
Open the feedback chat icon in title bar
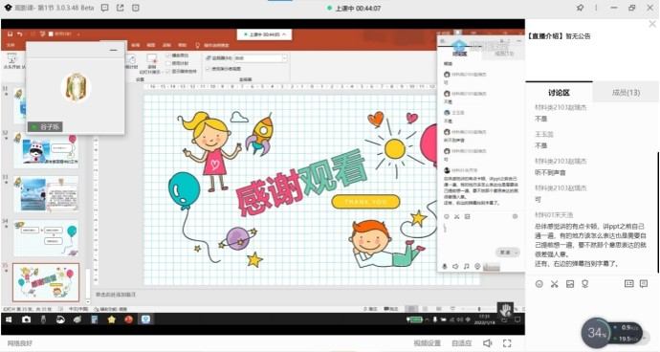105,8
